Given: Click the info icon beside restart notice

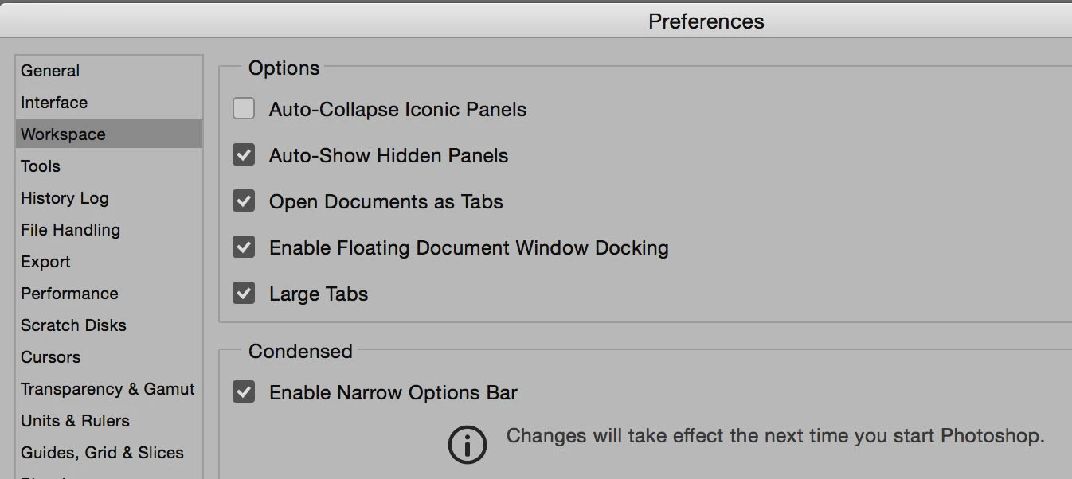Looking at the screenshot, I should coord(467,445).
